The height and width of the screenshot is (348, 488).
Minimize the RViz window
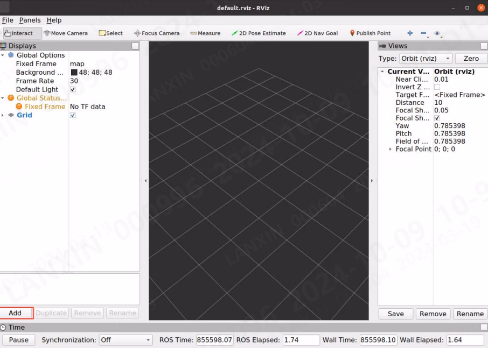click(454, 8)
